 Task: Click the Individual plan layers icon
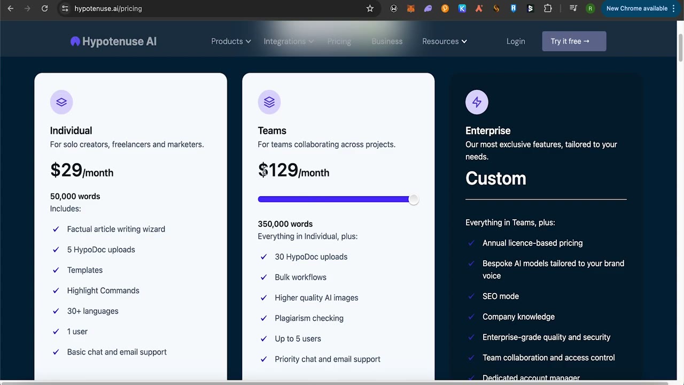coord(61,102)
